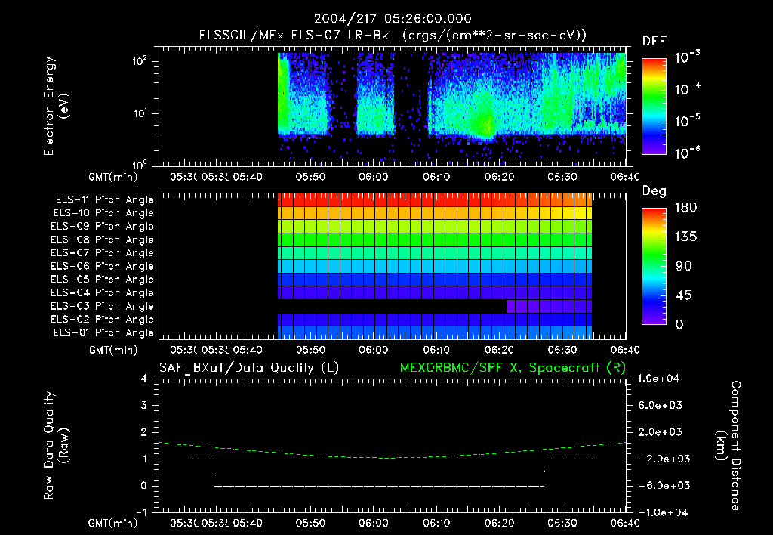773x535 pixels.
Task: Click the ELS-03 Pitch Angle row label
Action: [102, 307]
